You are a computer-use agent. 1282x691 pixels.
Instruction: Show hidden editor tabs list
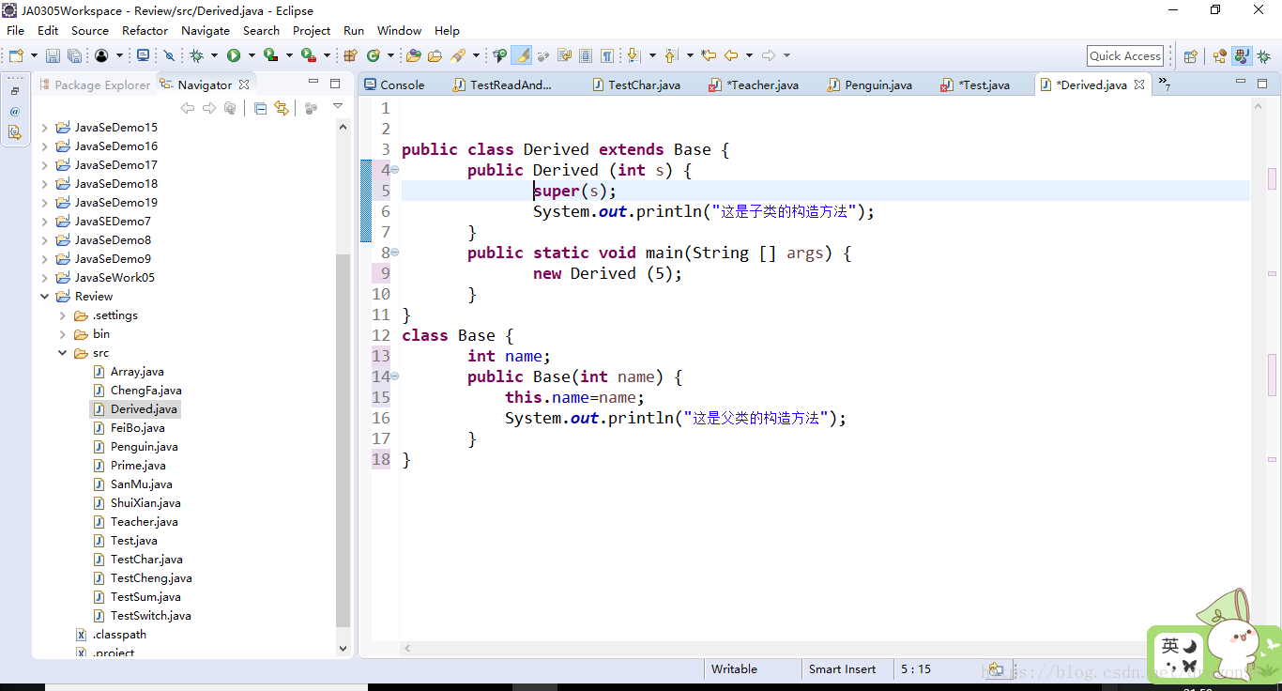pyautogui.click(x=1164, y=84)
